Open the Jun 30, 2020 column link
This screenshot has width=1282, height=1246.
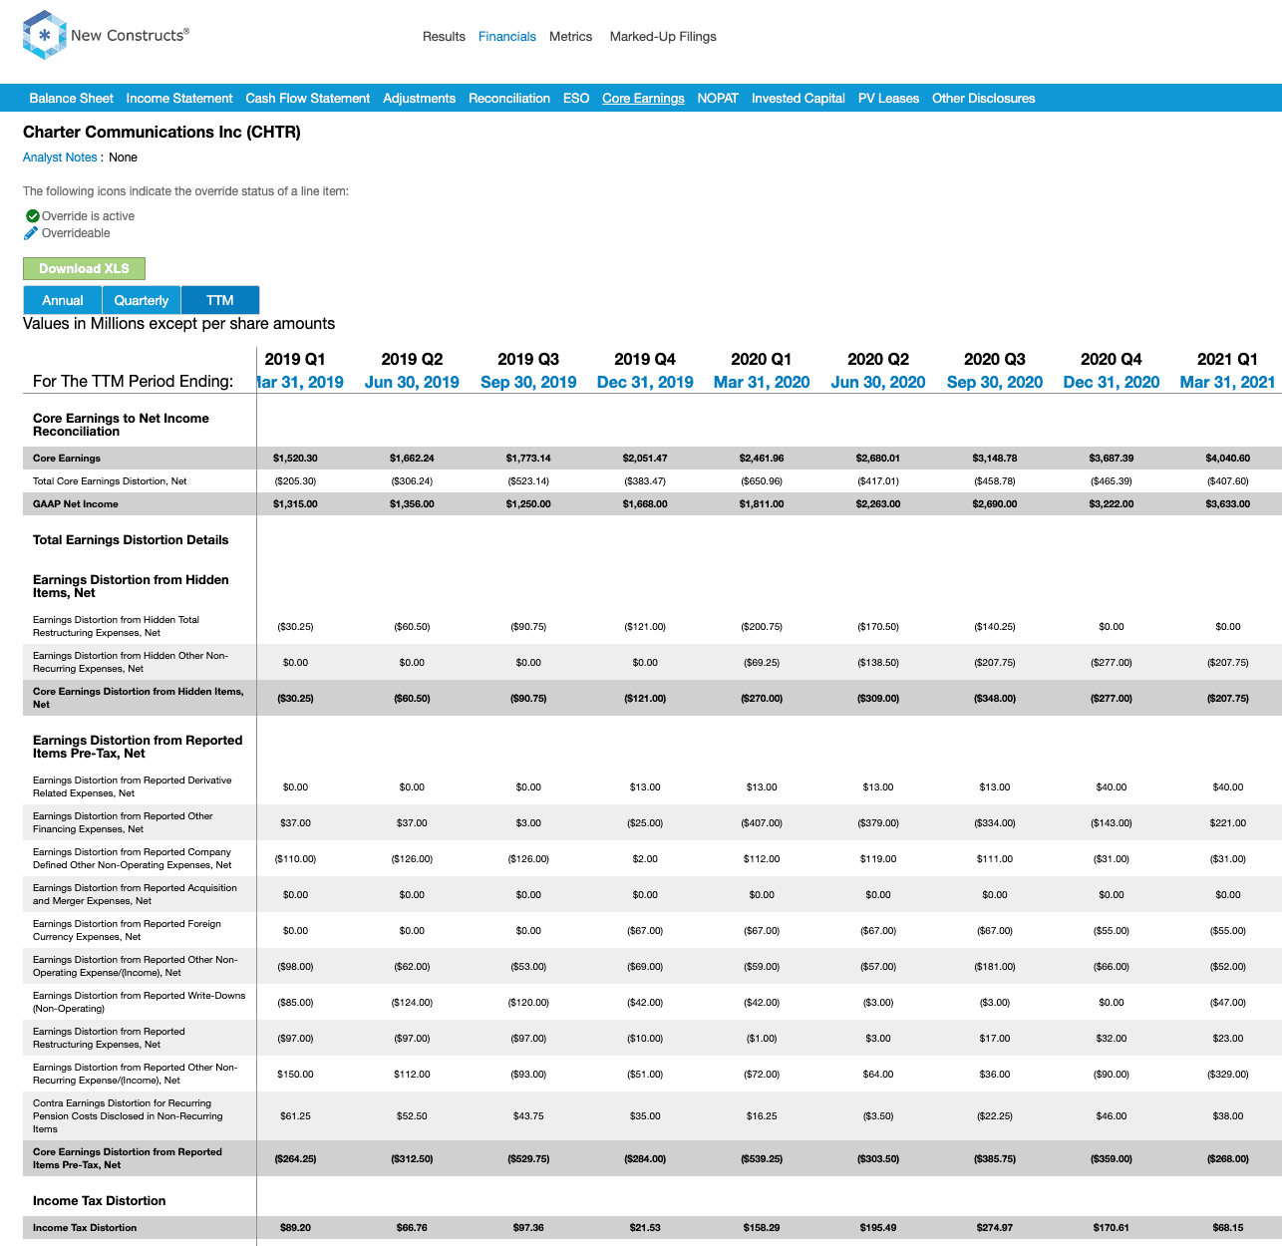tap(878, 382)
